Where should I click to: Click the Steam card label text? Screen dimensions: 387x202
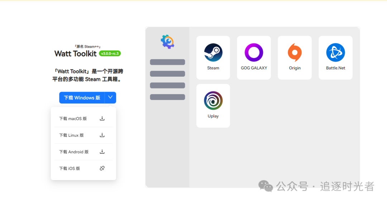213,68
